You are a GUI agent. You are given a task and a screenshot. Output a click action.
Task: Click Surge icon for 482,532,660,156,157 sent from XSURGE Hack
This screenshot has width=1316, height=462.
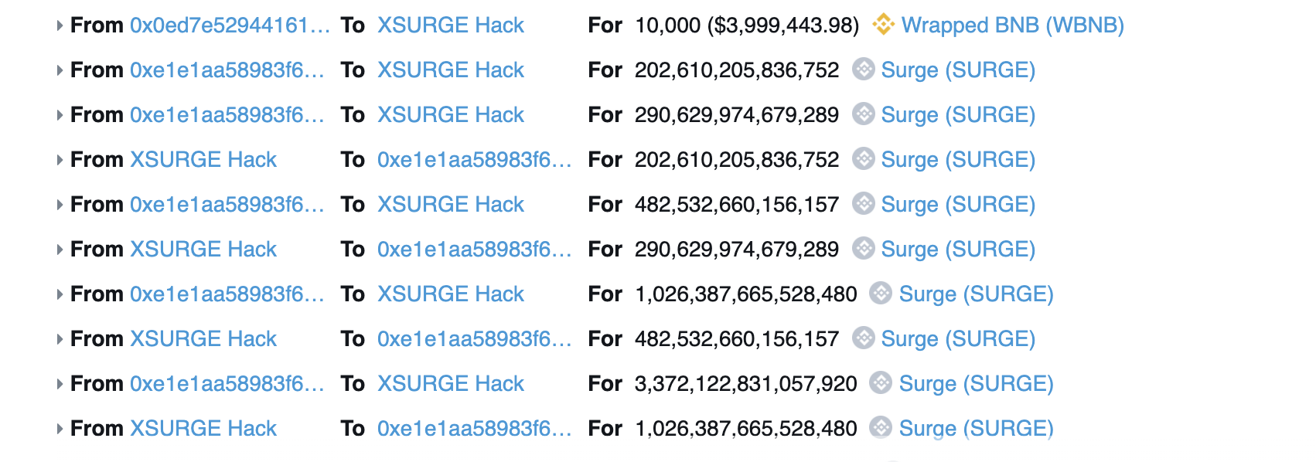pyautogui.click(x=863, y=338)
